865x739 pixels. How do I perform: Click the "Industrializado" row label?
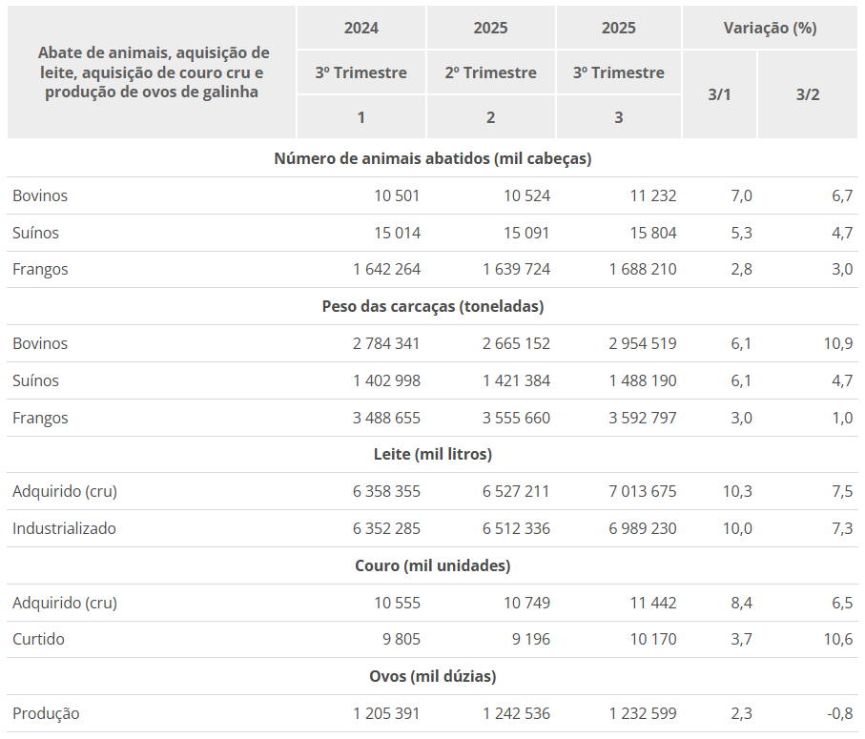point(64,528)
